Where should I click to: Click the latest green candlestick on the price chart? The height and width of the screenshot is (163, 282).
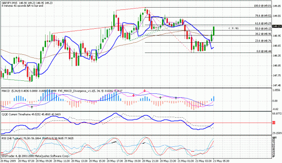click(214, 31)
